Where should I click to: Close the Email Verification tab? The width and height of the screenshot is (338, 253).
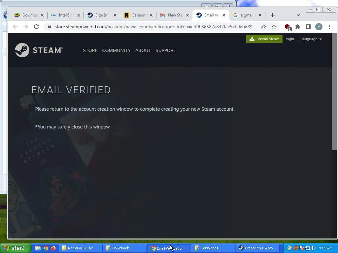pyautogui.click(x=224, y=15)
